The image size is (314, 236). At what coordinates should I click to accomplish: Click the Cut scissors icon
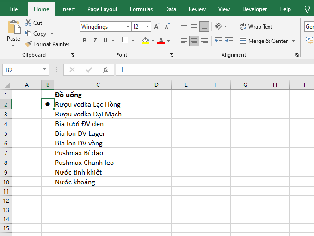click(x=28, y=23)
